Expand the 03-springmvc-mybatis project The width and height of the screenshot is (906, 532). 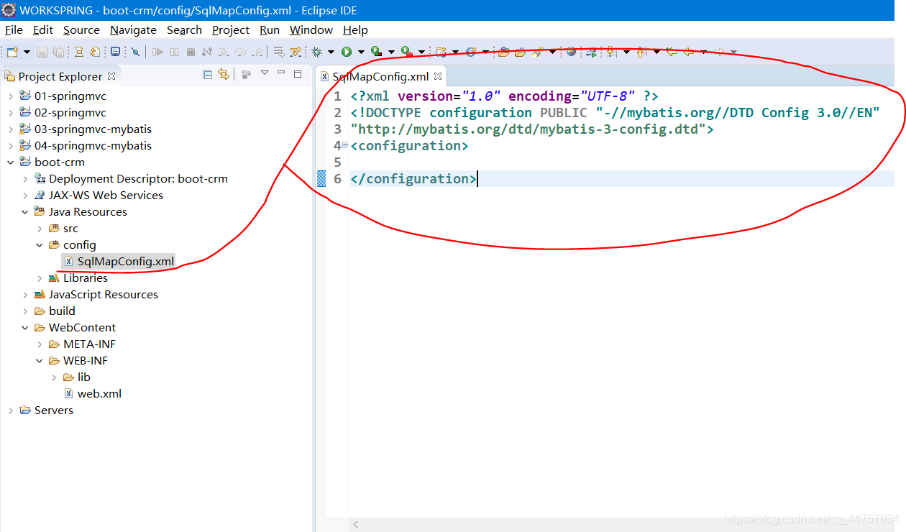tap(10, 129)
